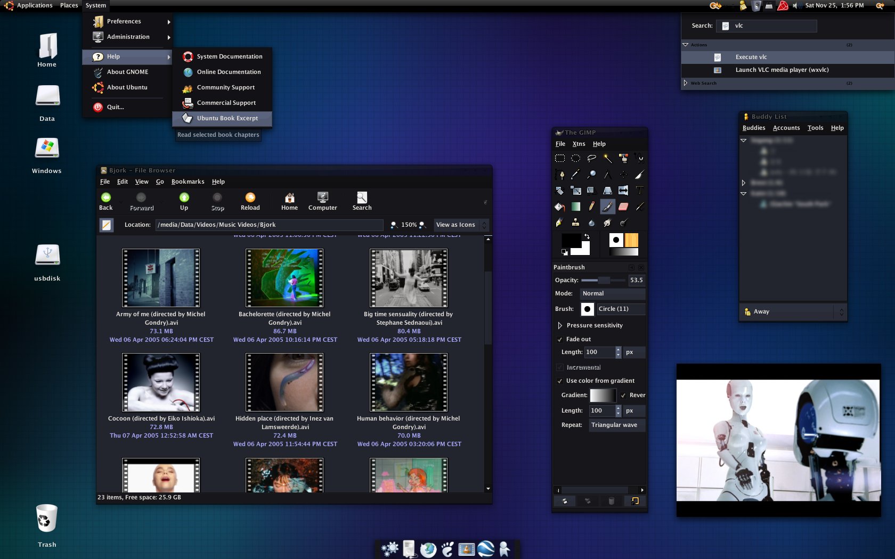Choose the Paths tool in GIMP

[x=560, y=175]
